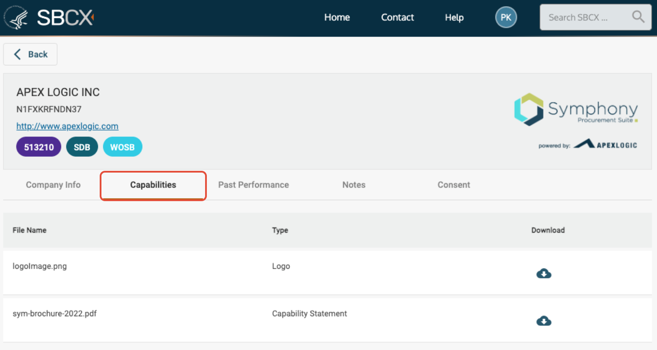The width and height of the screenshot is (657, 350).
Task: Click the Capability Statement type cell
Action: tap(310, 314)
